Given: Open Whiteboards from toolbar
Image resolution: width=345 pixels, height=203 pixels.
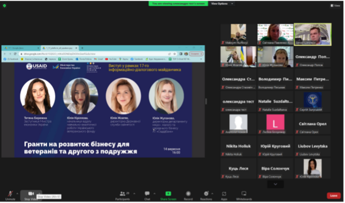Looking at the screenshot, I should point(244,195).
